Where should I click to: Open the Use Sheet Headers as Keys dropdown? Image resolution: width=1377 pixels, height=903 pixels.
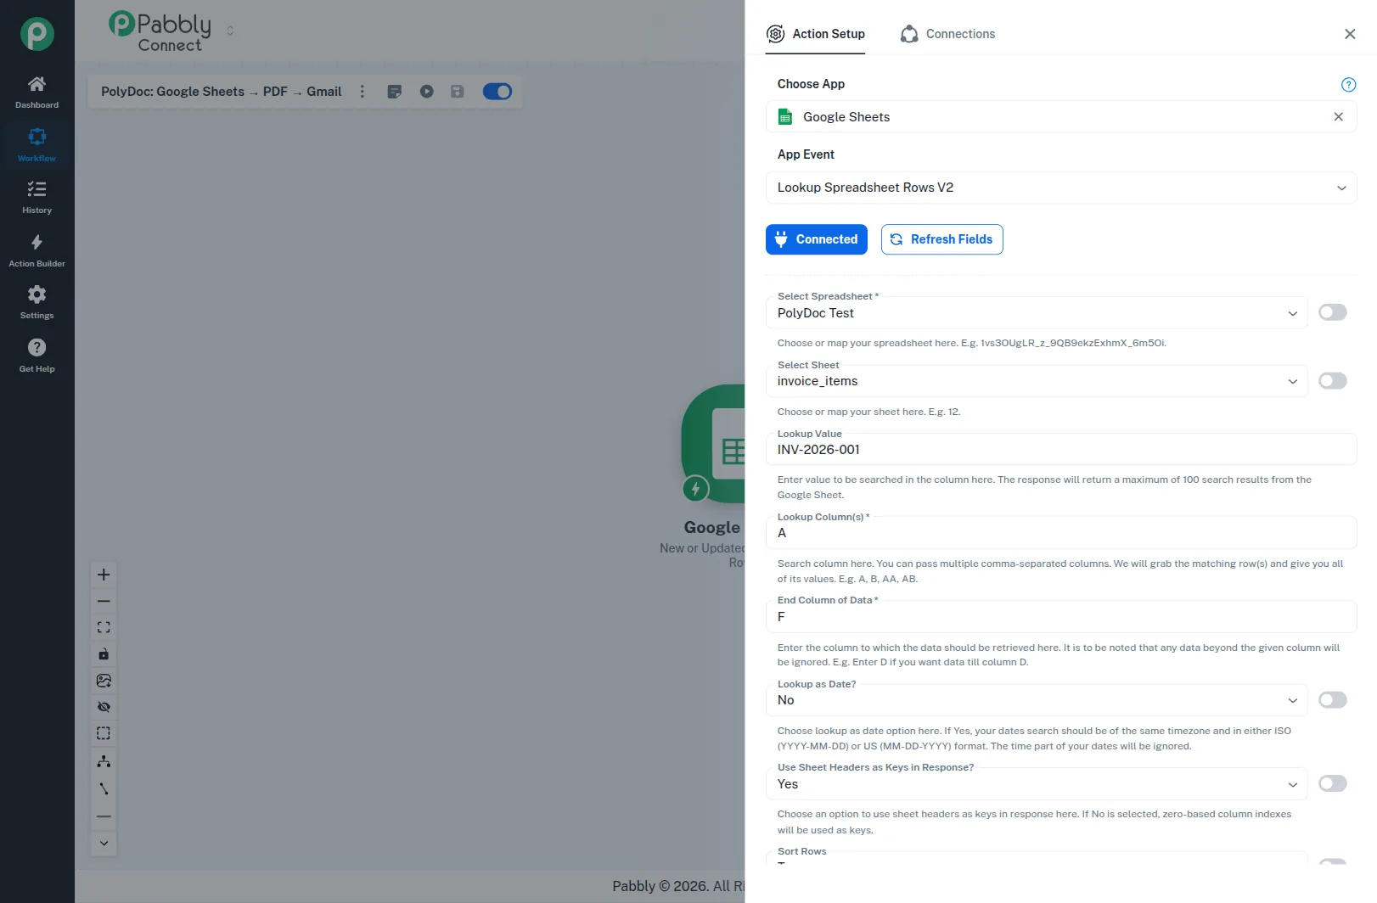1037,784
